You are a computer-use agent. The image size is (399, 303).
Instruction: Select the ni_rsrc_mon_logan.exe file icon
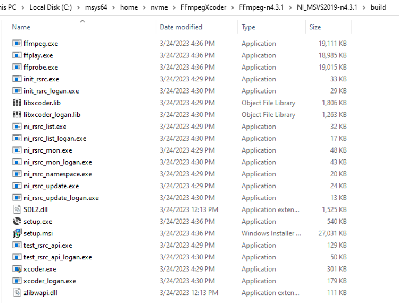click(x=17, y=162)
